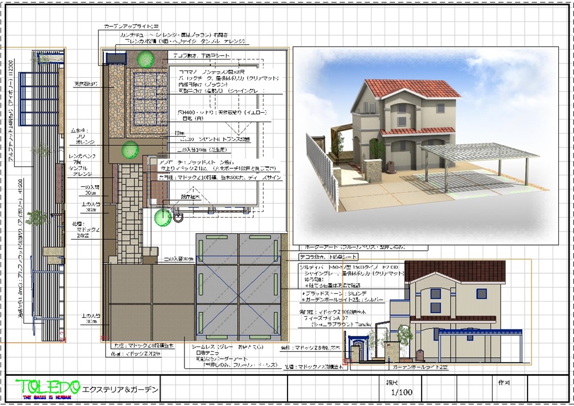The width and height of the screenshot is (574, 406).
Task: Select the middle green tree symbol in plan
Action: coord(130,149)
